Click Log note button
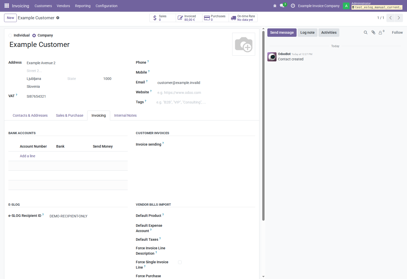Screen dimensions: 407x279 point(308,32)
